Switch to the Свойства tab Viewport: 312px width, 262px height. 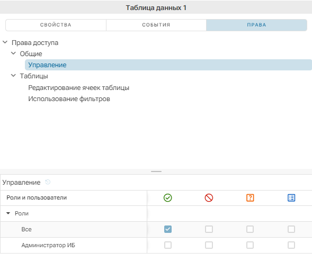pyautogui.click(x=56, y=25)
